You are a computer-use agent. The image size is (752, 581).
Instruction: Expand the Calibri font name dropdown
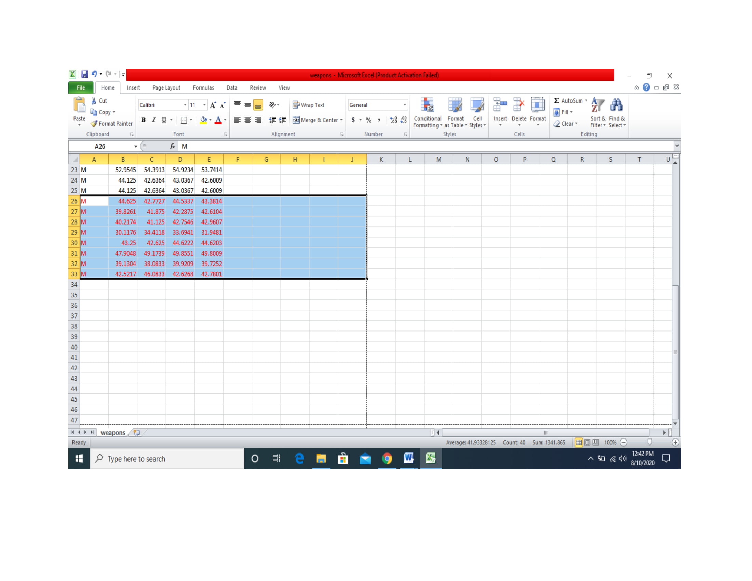[185, 105]
